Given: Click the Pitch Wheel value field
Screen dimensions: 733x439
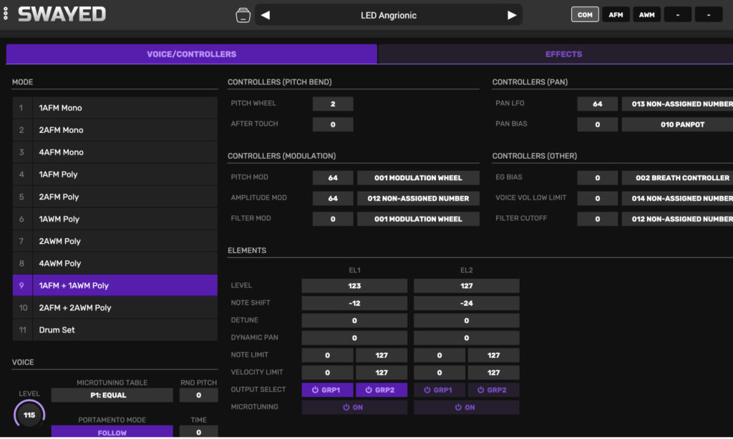Looking at the screenshot, I should click(332, 104).
